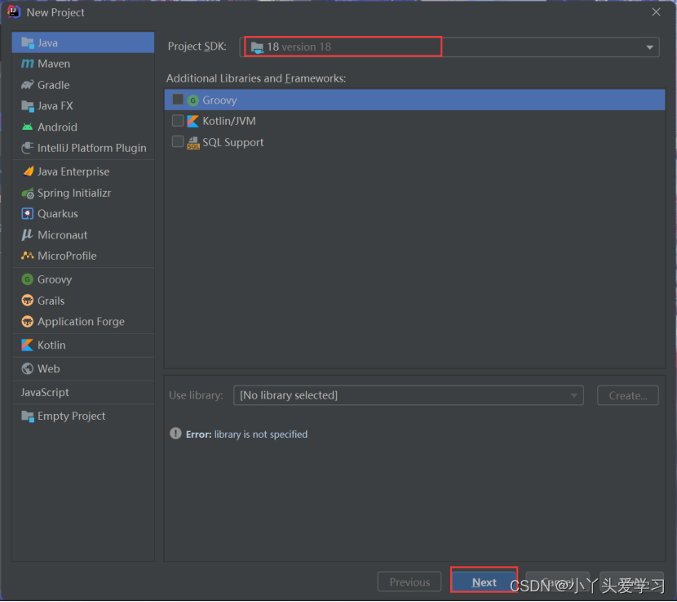The image size is (677, 602).
Task: Select Java FX project type label
Action: click(x=55, y=106)
